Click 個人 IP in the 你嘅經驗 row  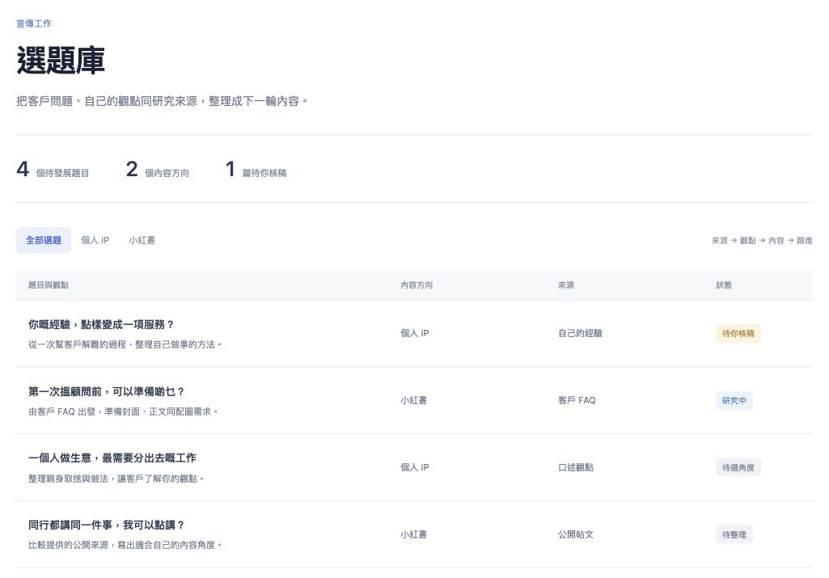tap(414, 333)
